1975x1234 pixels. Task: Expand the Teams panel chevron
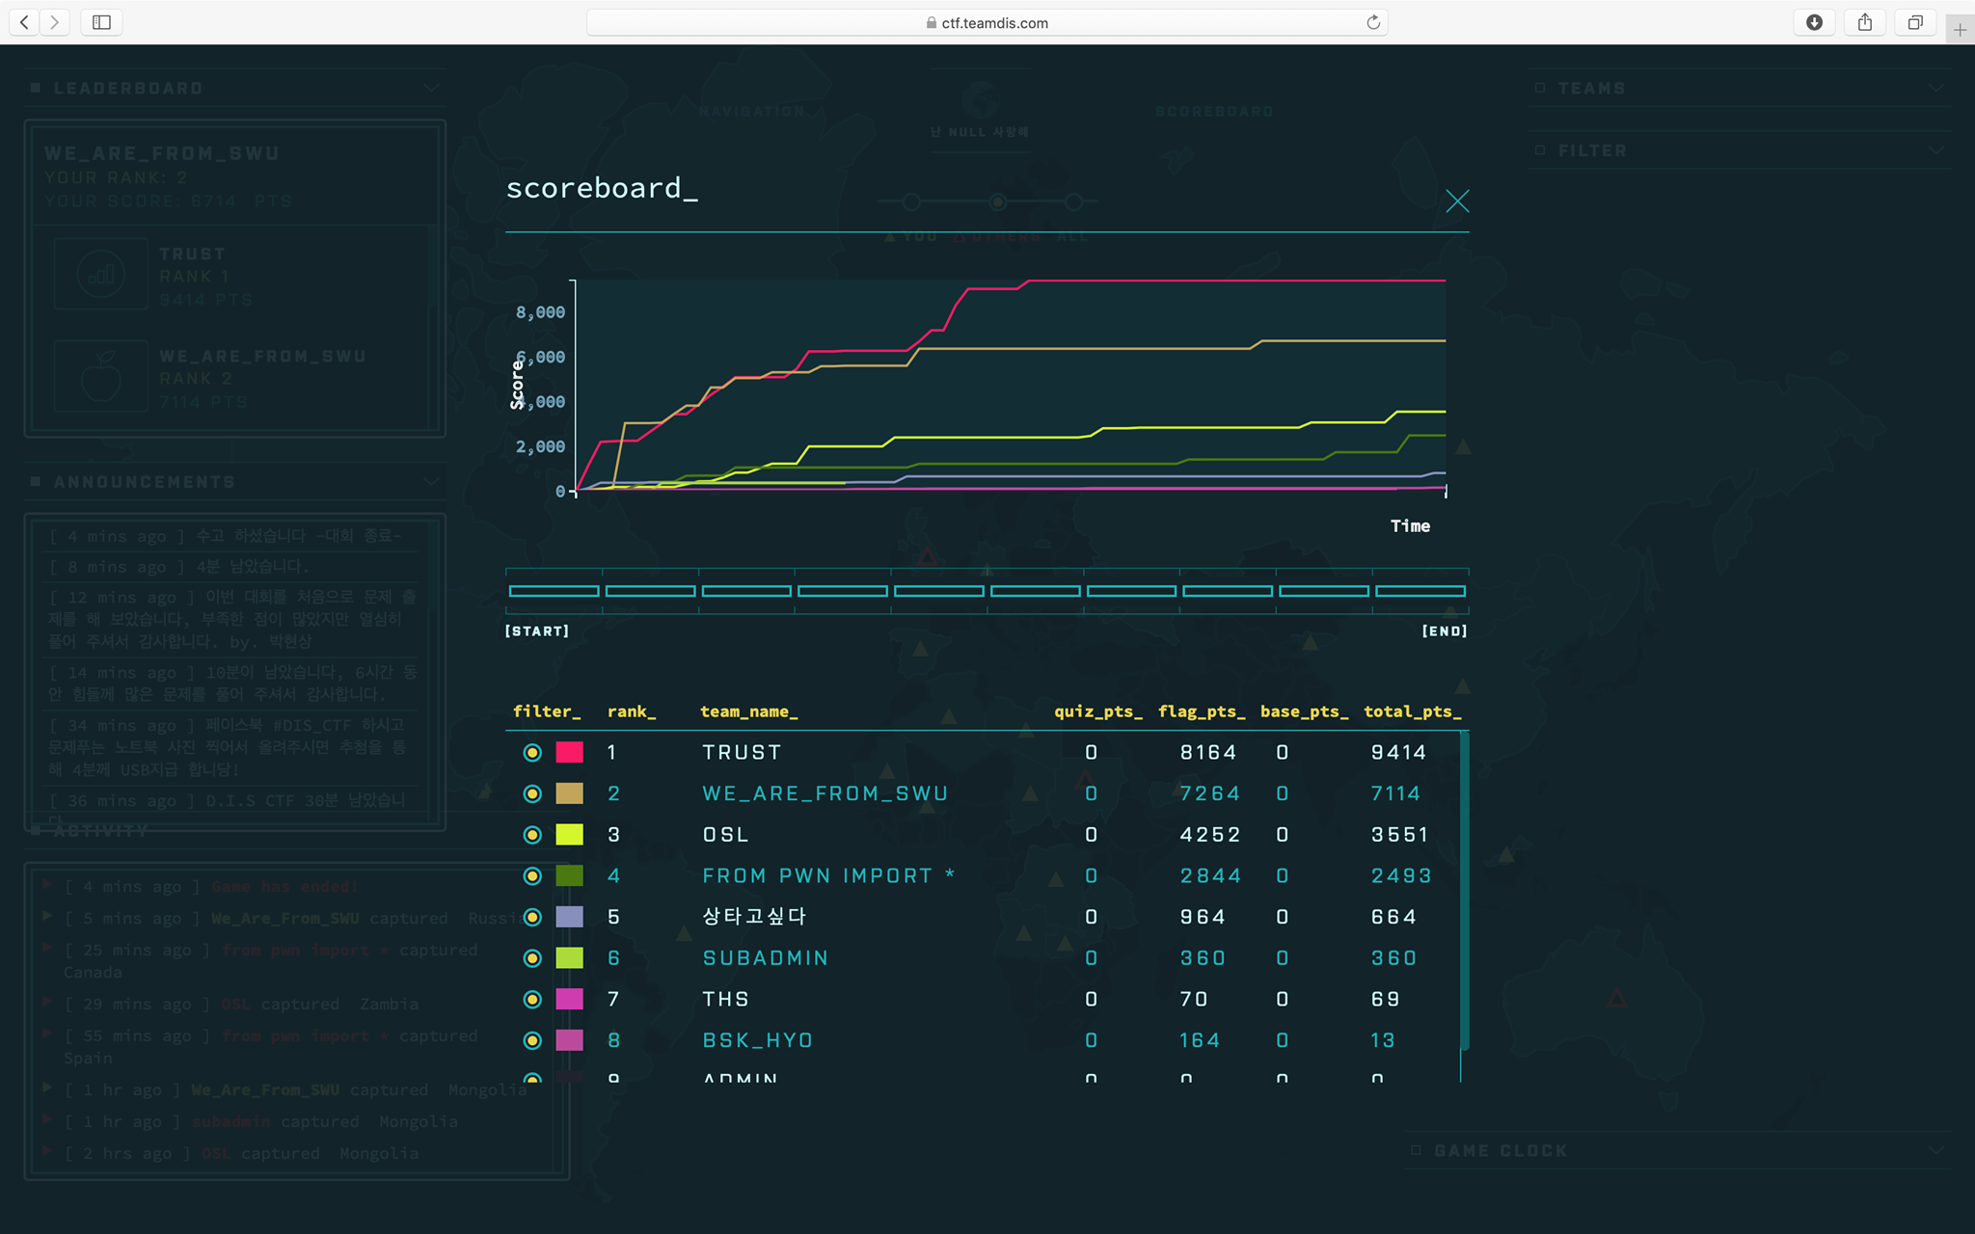click(1935, 88)
